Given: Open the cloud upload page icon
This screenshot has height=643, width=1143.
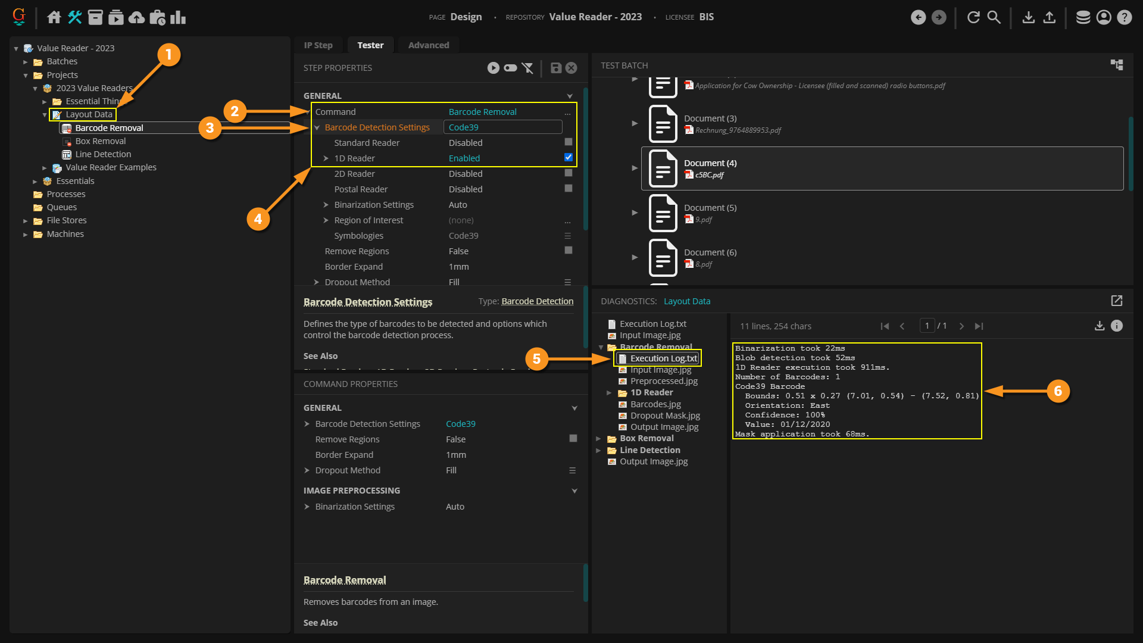Looking at the screenshot, I should click(136, 17).
